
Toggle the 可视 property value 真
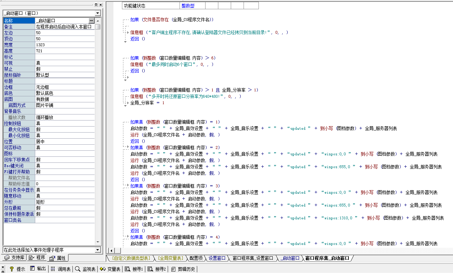(x=65, y=63)
